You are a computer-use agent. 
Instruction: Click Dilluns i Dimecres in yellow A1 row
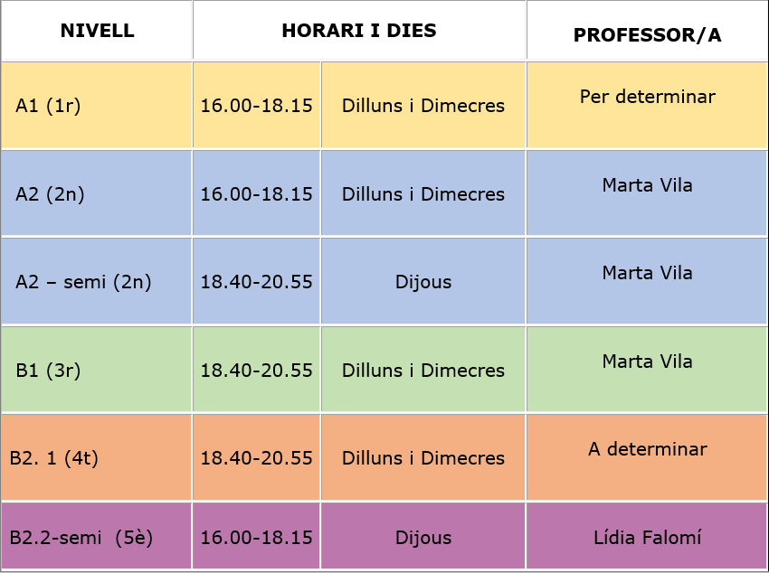(x=423, y=105)
